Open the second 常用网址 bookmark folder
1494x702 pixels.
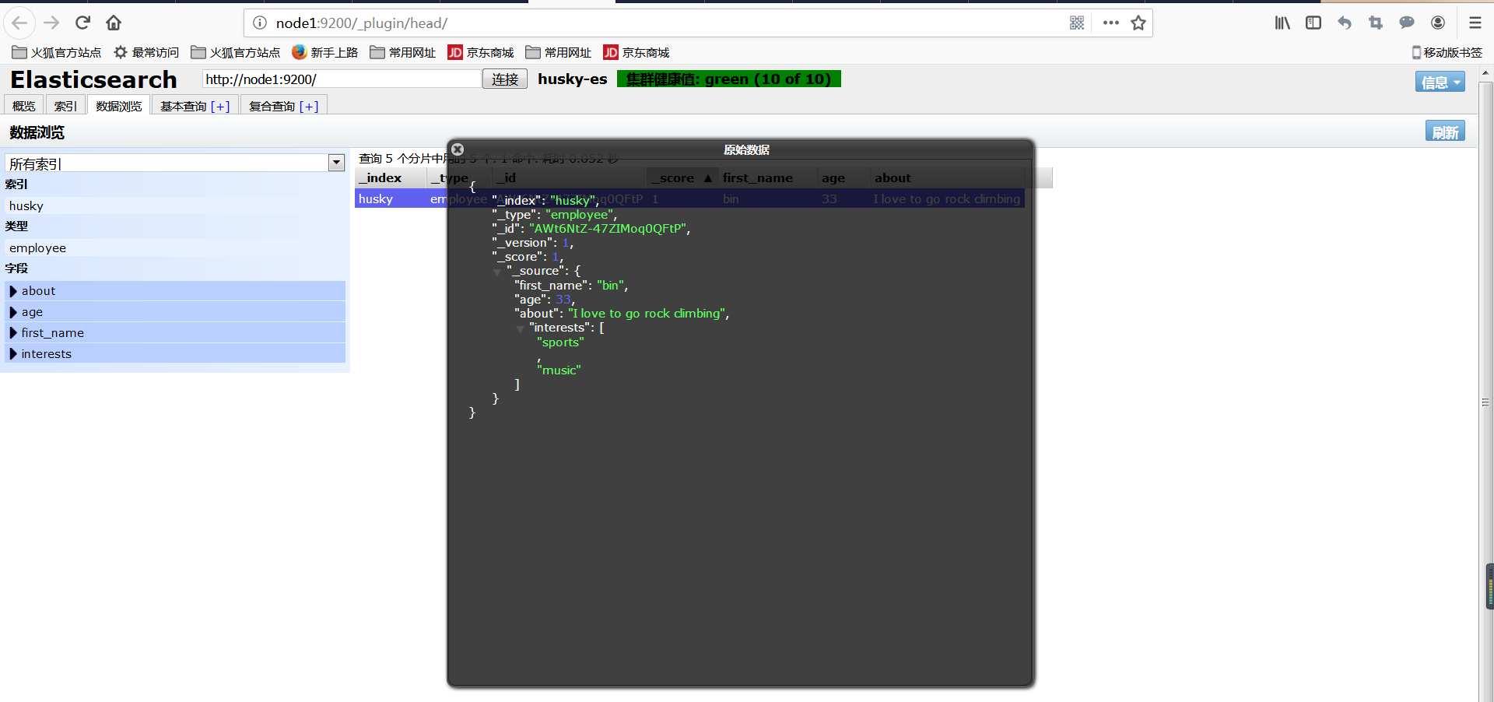point(559,52)
